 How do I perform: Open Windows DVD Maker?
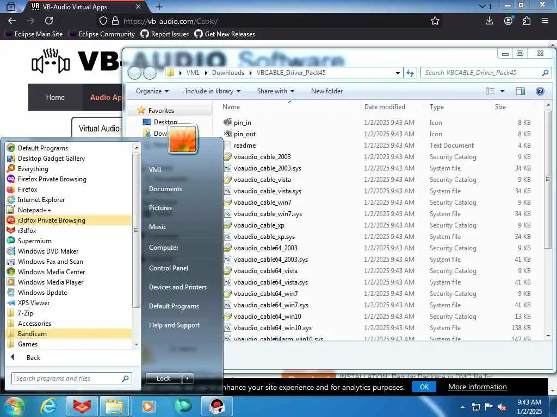pyautogui.click(x=48, y=251)
